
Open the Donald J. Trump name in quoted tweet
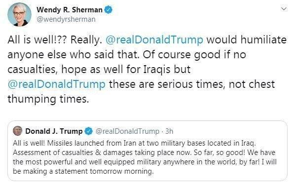54,131
